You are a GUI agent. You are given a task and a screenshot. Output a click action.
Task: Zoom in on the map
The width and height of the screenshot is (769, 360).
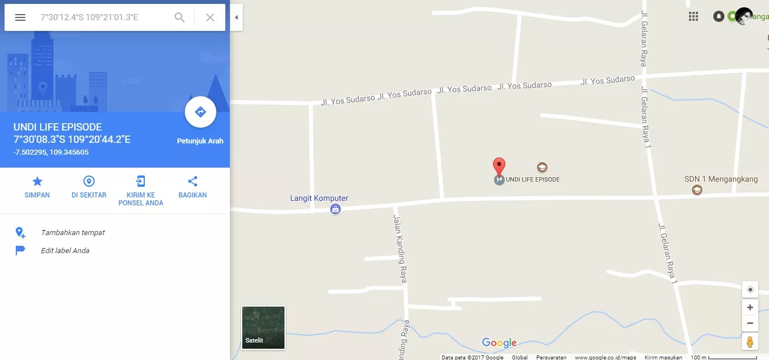(750, 308)
